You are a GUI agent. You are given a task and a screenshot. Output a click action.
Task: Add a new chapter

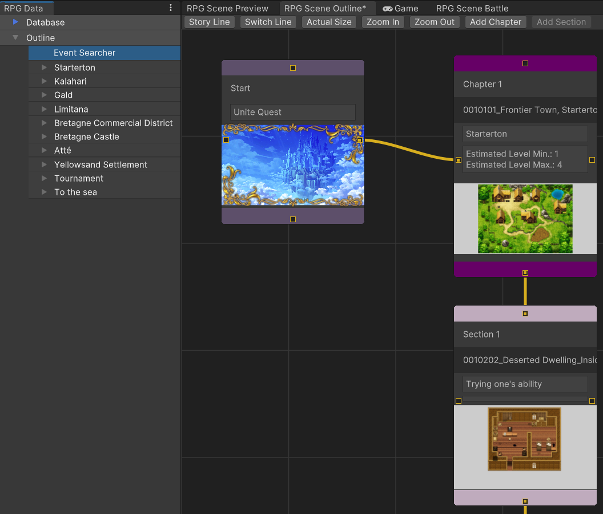coord(495,22)
